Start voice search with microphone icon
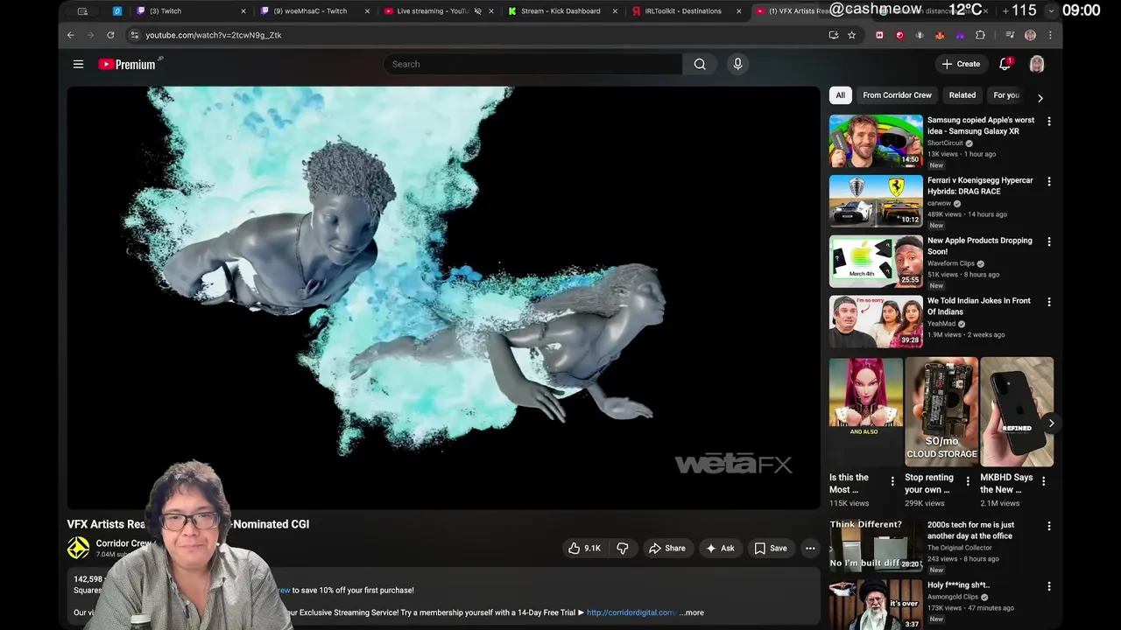 737,64
